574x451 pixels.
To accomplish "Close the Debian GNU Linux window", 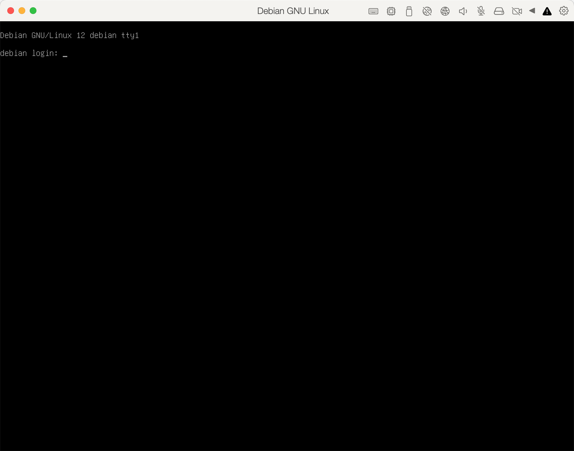I will [11, 11].
